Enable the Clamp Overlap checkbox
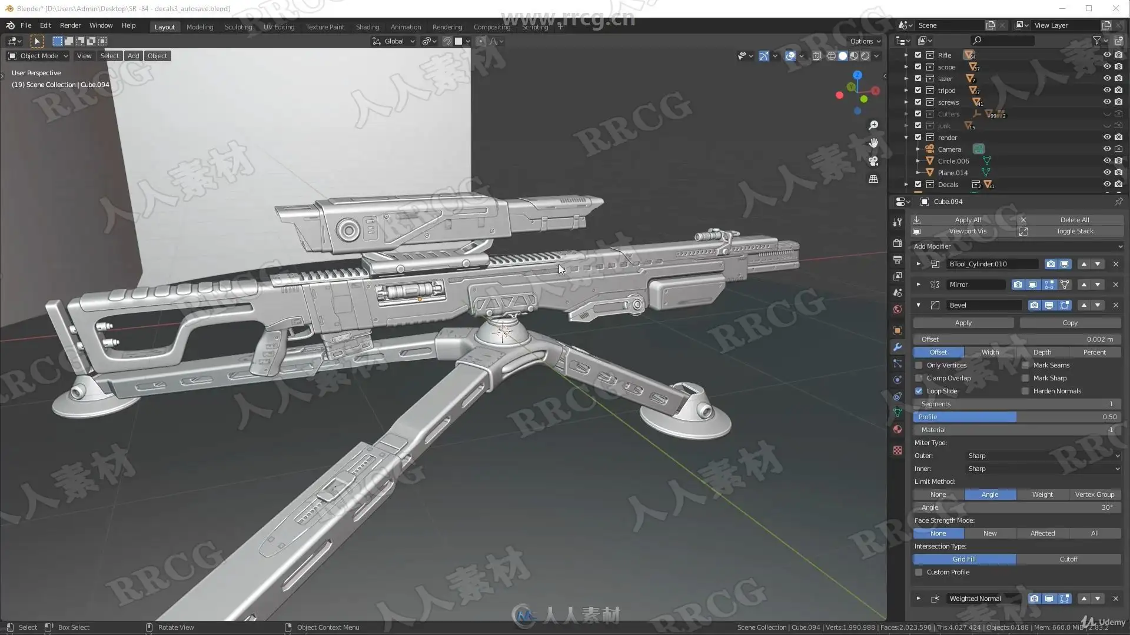This screenshot has height=635, width=1130. point(919,378)
